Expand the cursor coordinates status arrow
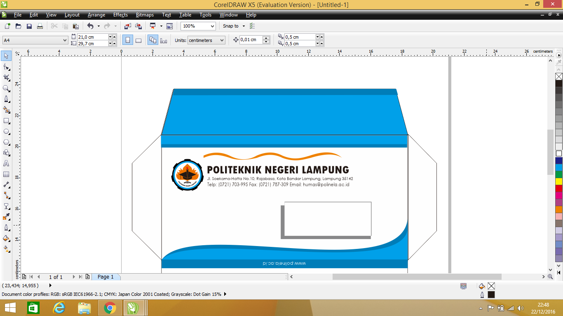The height and width of the screenshot is (316, 563). [x=50, y=285]
